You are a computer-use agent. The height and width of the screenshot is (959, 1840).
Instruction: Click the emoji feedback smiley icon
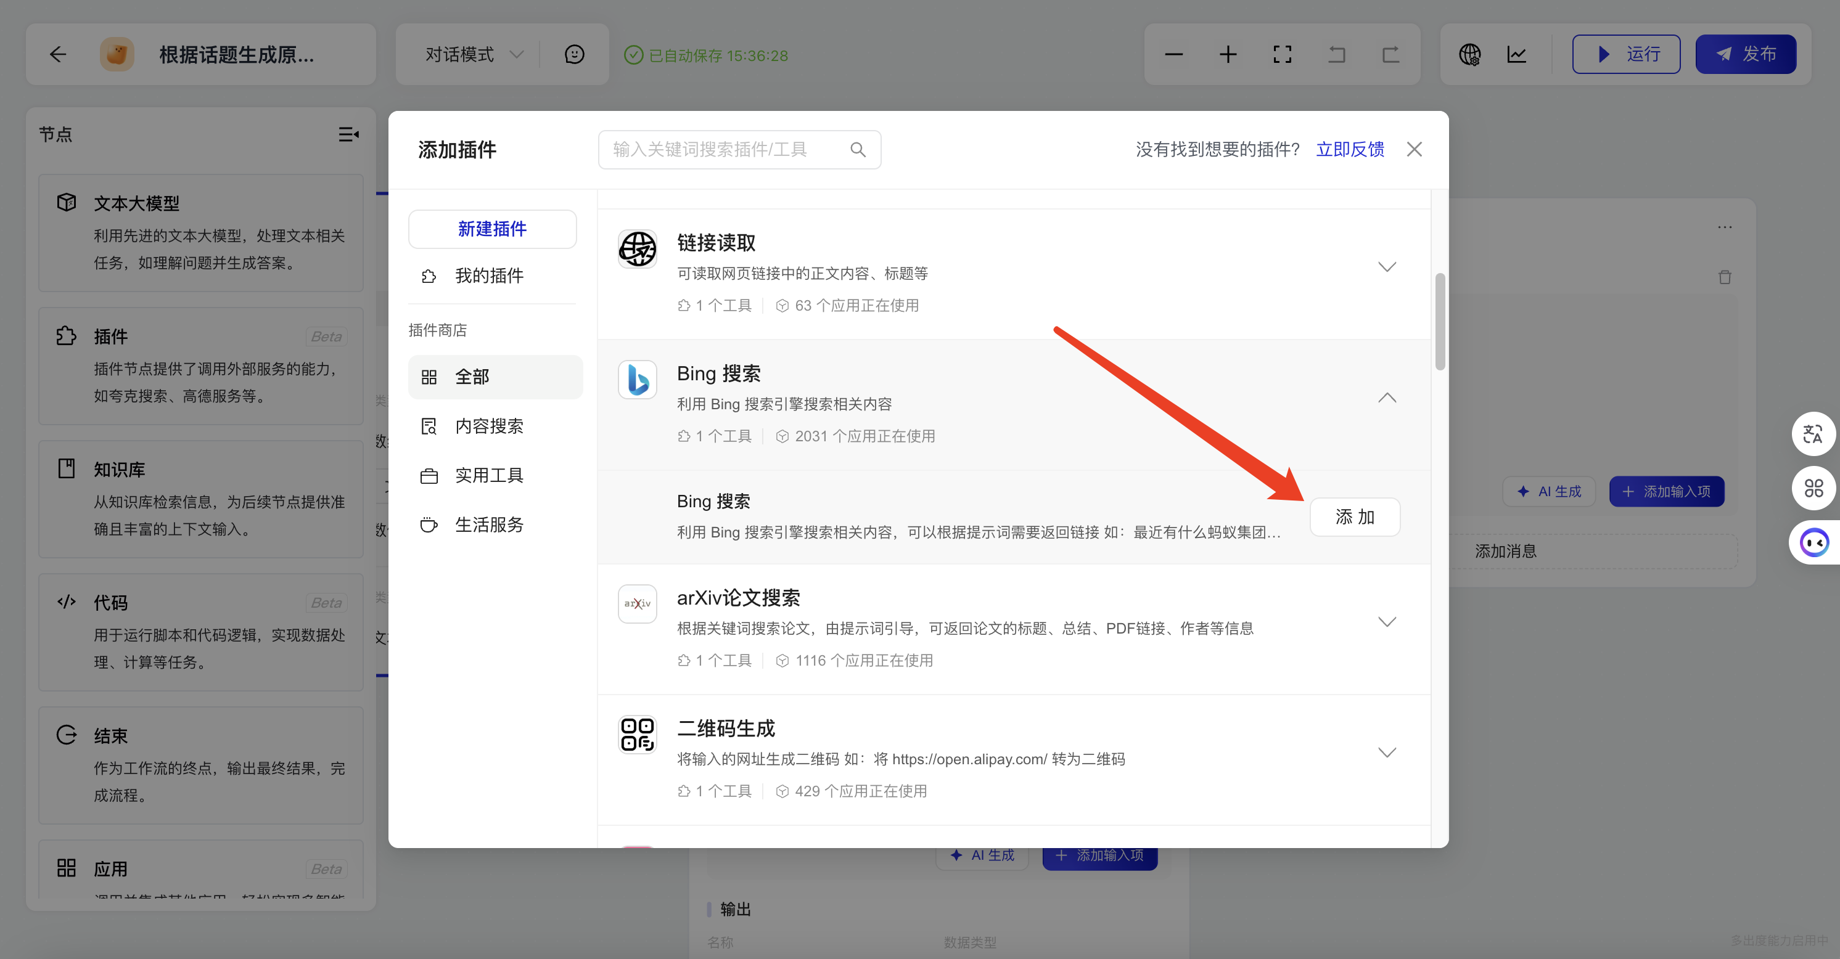[x=574, y=54]
